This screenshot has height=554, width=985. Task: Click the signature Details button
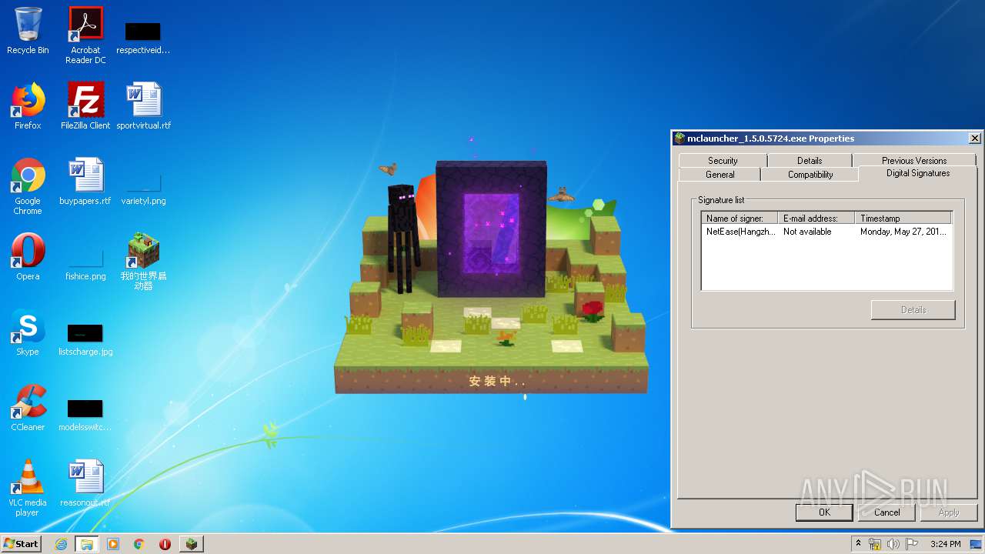(x=913, y=310)
